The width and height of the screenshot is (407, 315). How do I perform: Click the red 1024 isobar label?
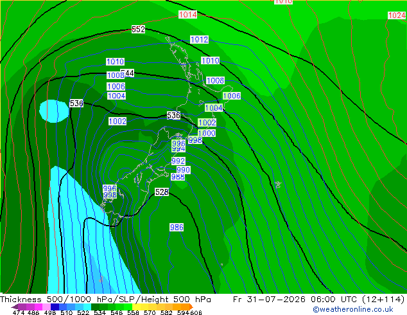(397, 15)
